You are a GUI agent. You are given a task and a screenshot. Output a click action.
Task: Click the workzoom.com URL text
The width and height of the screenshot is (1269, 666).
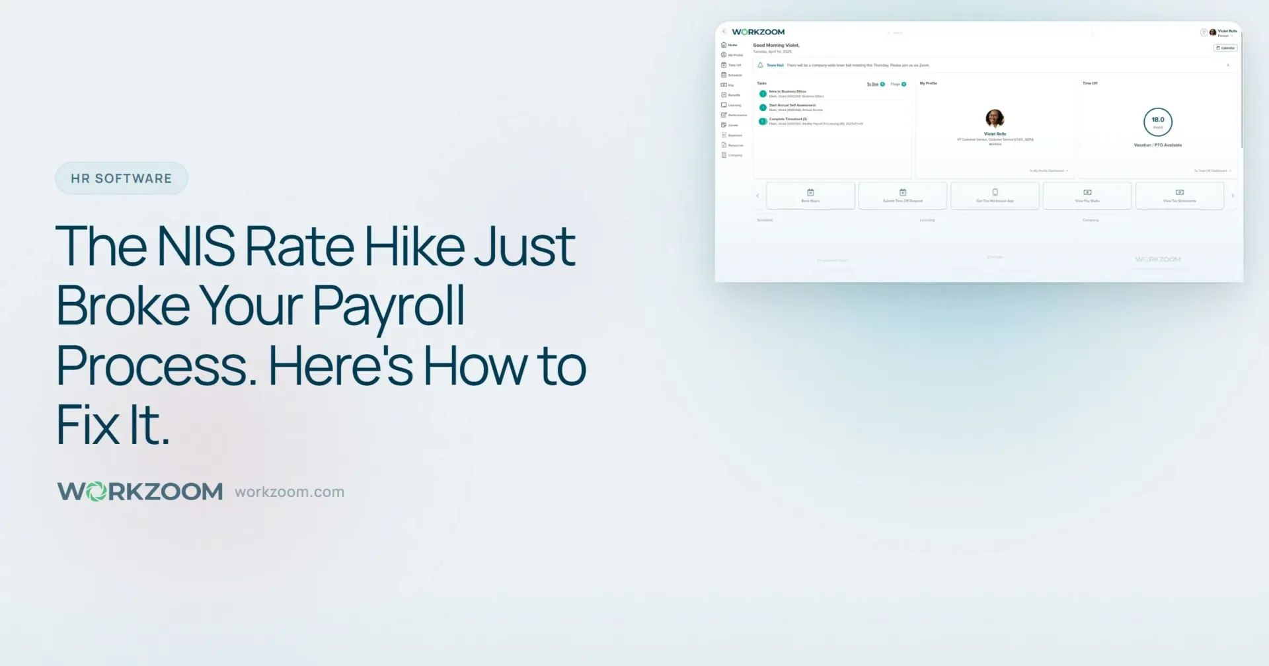(x=289, y=492)
